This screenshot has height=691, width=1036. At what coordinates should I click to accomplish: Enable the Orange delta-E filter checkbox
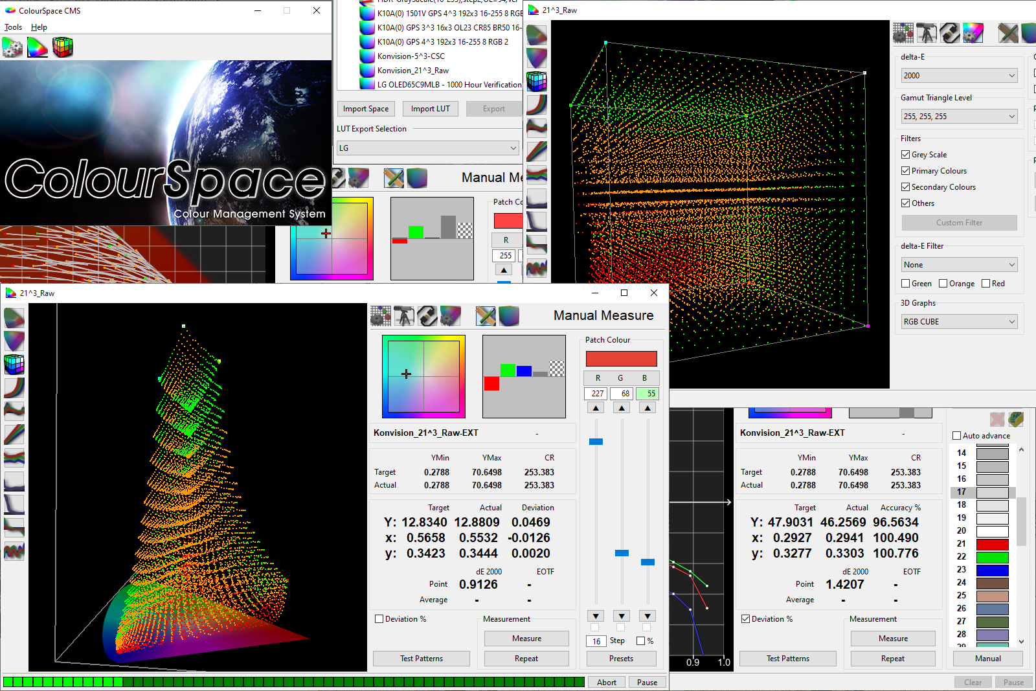click(943, 284)
